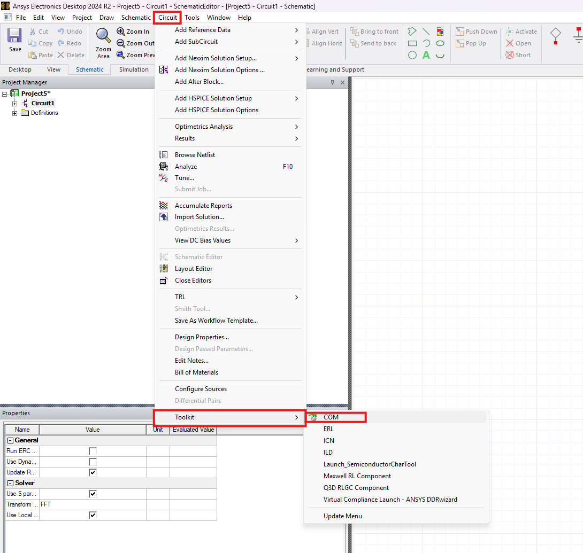Open Design Properties from Circuit menu
Image resolution: width=583 pixels, height=553 pixels.
click(x=202, y=337)
